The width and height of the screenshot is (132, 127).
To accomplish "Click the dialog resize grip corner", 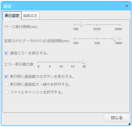I will 129,124.
